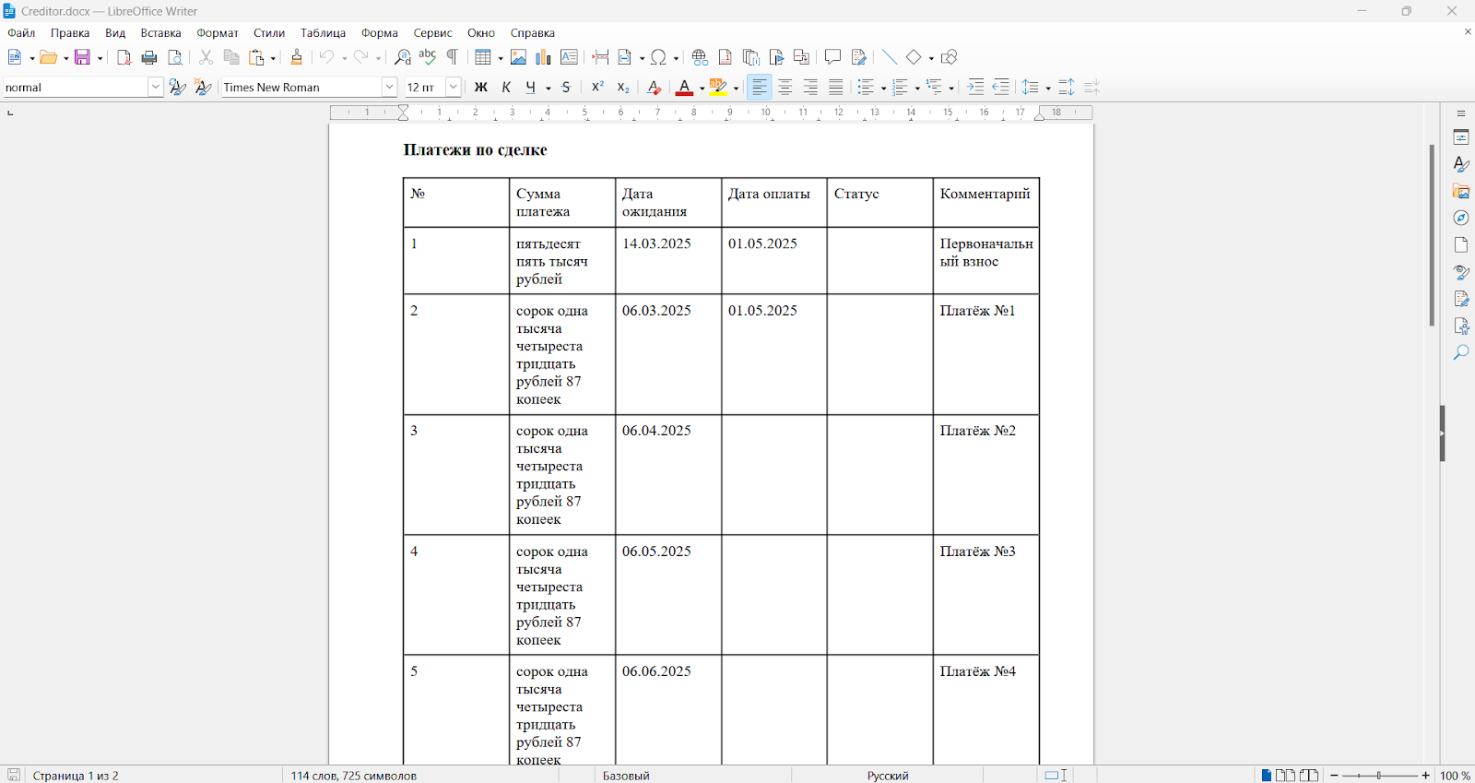Click the Clear Direct Formatting icon

click(x=654, y=87)
